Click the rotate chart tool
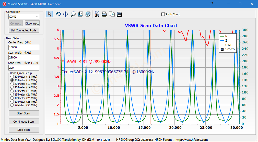This screenshot has width=258, height=142. tap(58, 14)
